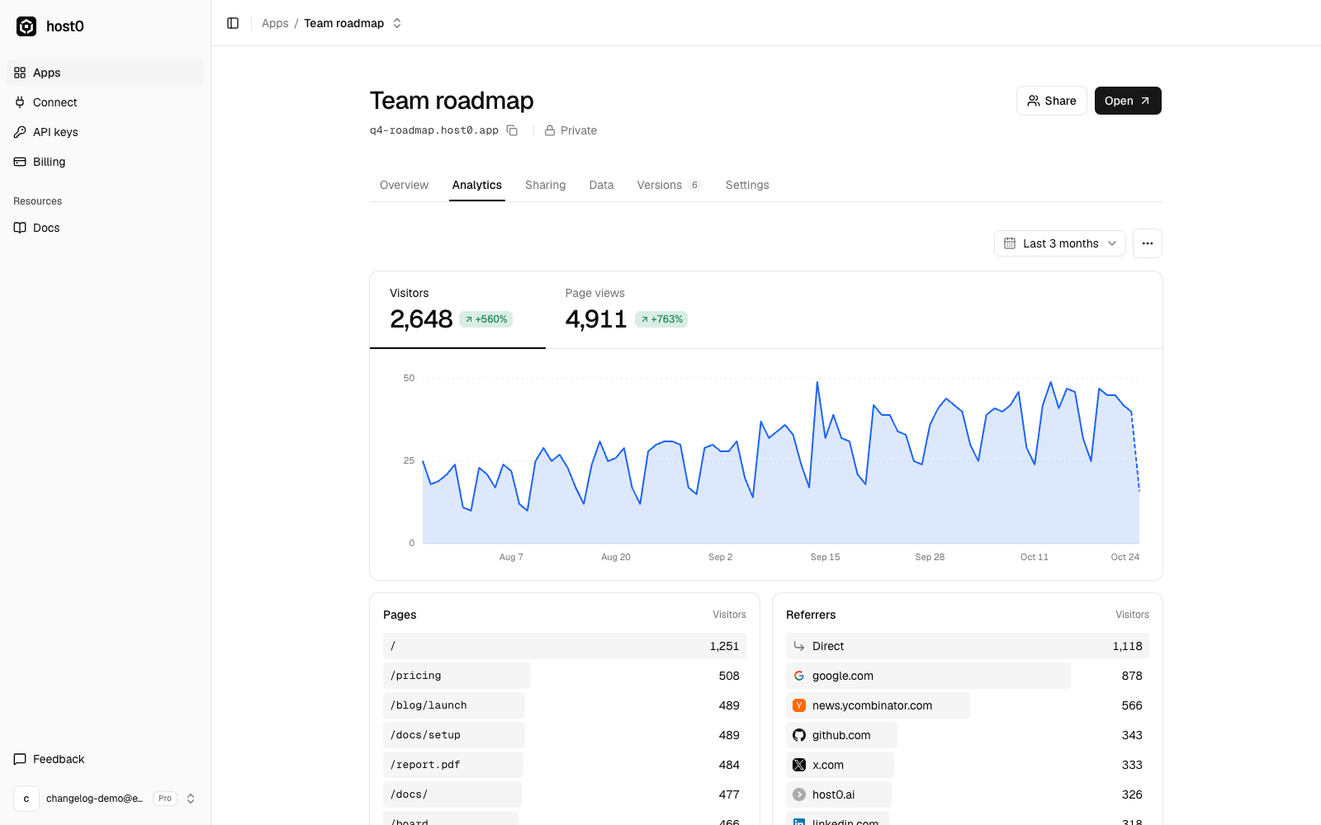
Task: Click the github.com referrer row
Action: pos(968,735)
